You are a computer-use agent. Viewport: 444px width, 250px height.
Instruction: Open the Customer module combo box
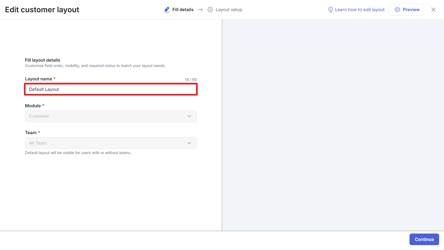[x=105, y=116]
